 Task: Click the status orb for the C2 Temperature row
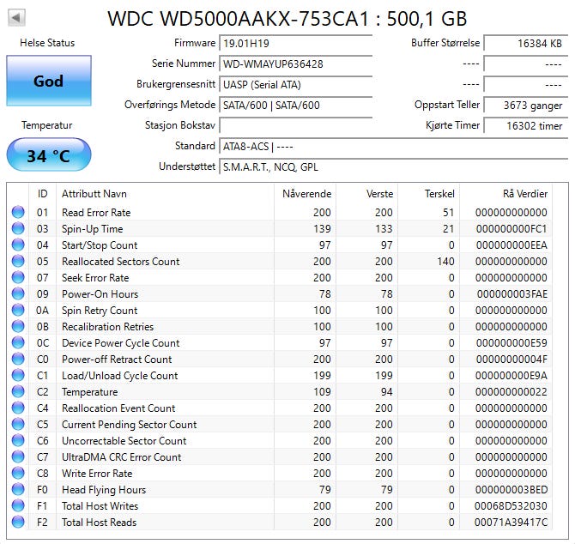tap(18, 391)
